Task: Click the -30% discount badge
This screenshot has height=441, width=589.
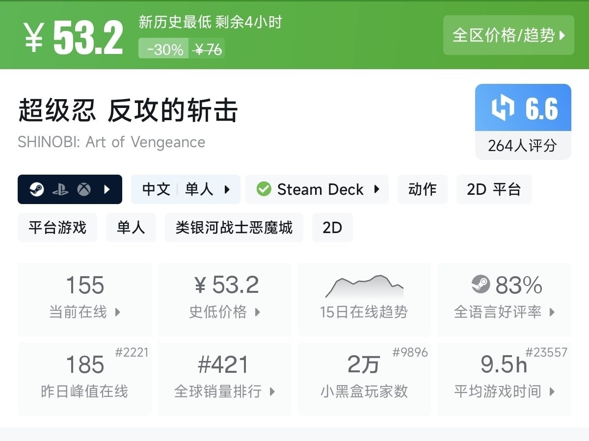Action: (x=165, y=50)
